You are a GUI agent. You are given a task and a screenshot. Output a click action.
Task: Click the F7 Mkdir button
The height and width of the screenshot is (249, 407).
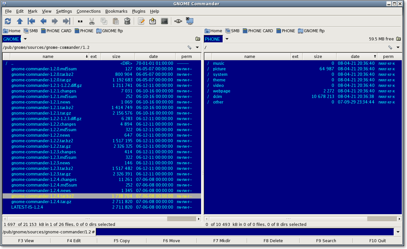pyautogui.click(x=222, y=241)
